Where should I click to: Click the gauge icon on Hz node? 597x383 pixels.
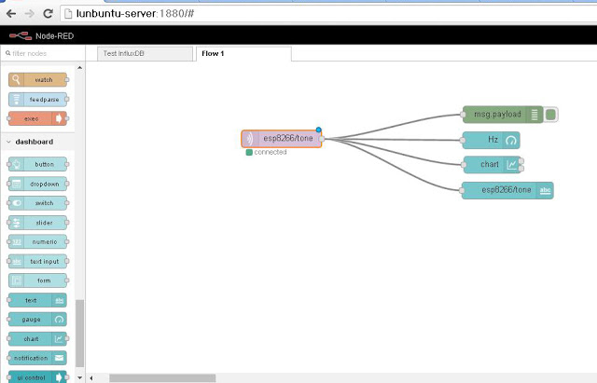point(510,141)
